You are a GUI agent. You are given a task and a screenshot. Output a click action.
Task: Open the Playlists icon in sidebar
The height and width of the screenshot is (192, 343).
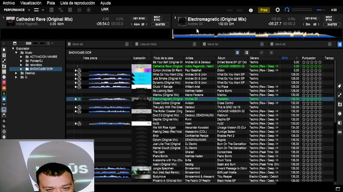[4, 55]
